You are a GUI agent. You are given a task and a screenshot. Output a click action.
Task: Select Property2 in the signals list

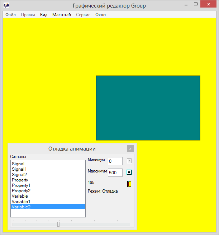click(x=21, y=190)
